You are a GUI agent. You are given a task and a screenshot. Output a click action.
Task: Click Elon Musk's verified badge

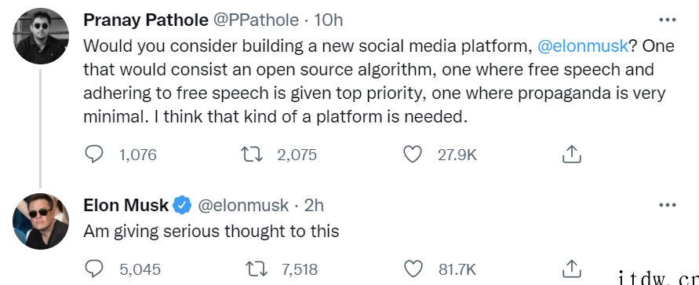point(182,205)
